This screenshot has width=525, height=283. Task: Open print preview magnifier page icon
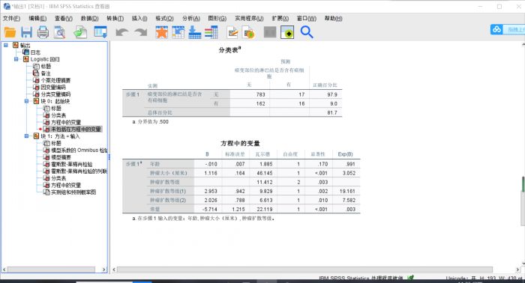pos(59,32)
